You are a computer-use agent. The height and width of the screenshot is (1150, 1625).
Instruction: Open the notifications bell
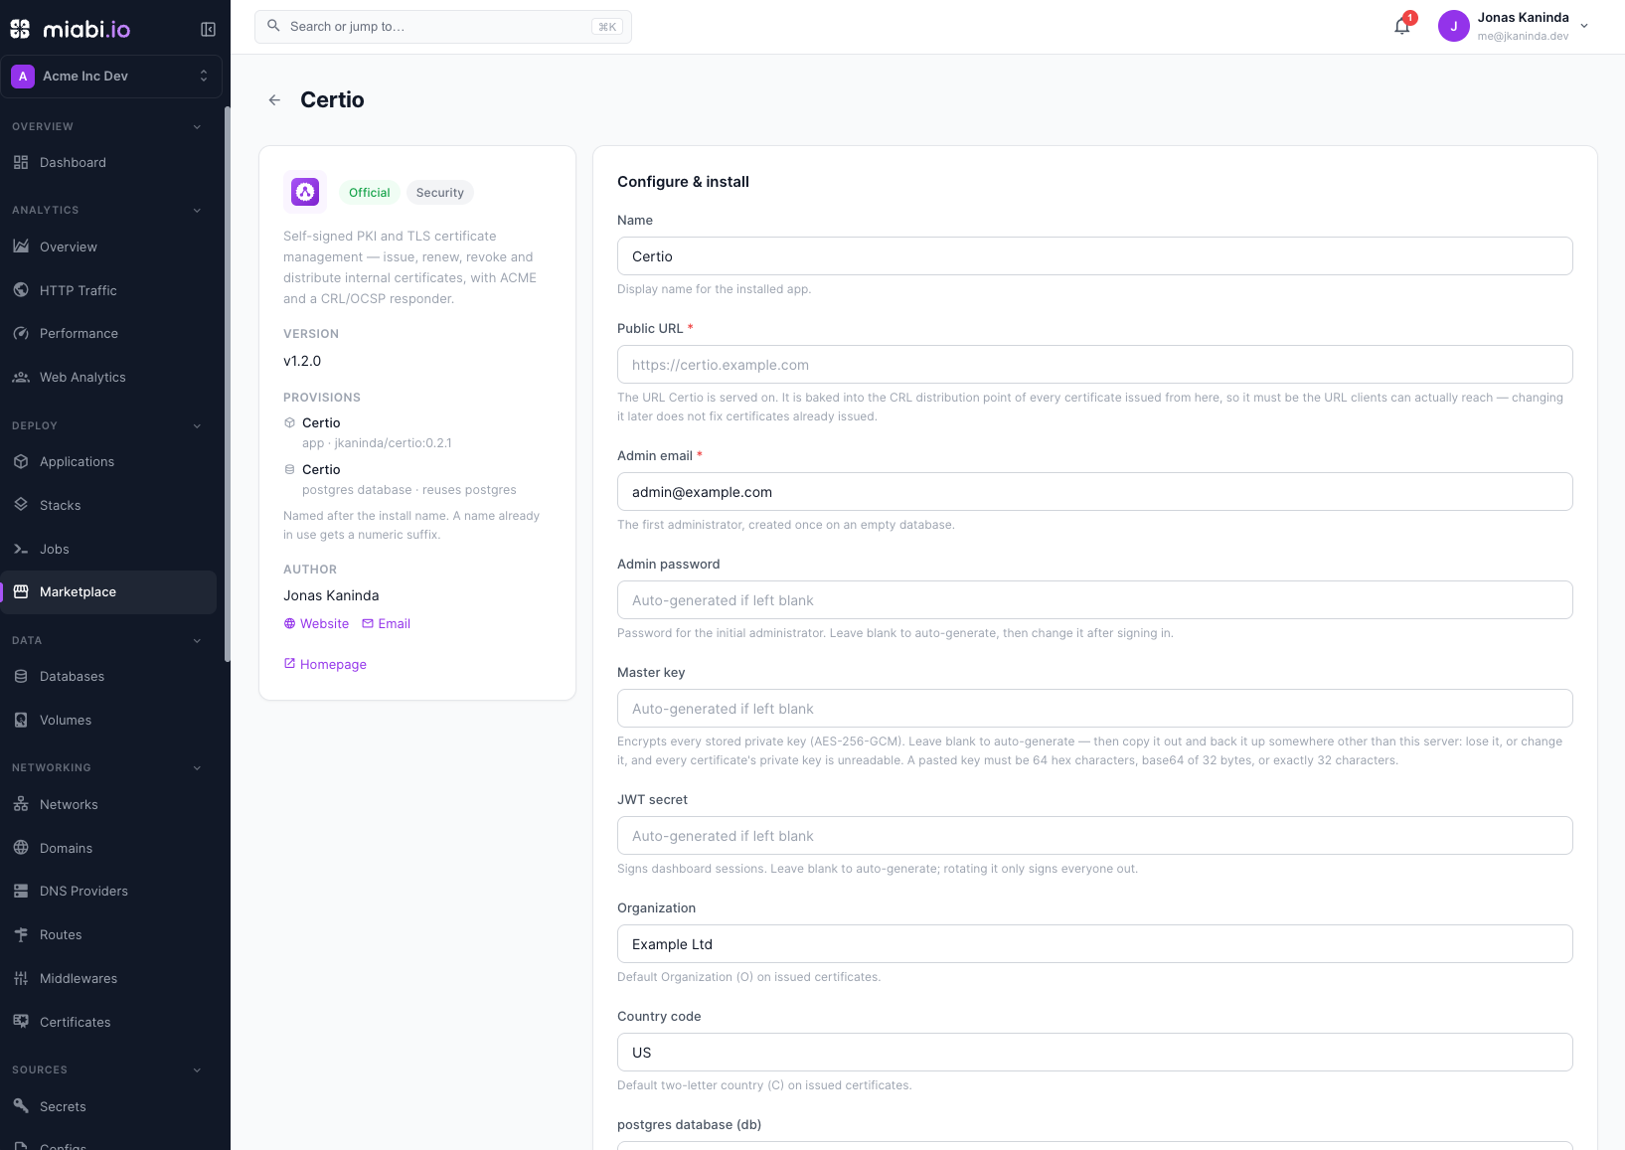pos(1402,27)
